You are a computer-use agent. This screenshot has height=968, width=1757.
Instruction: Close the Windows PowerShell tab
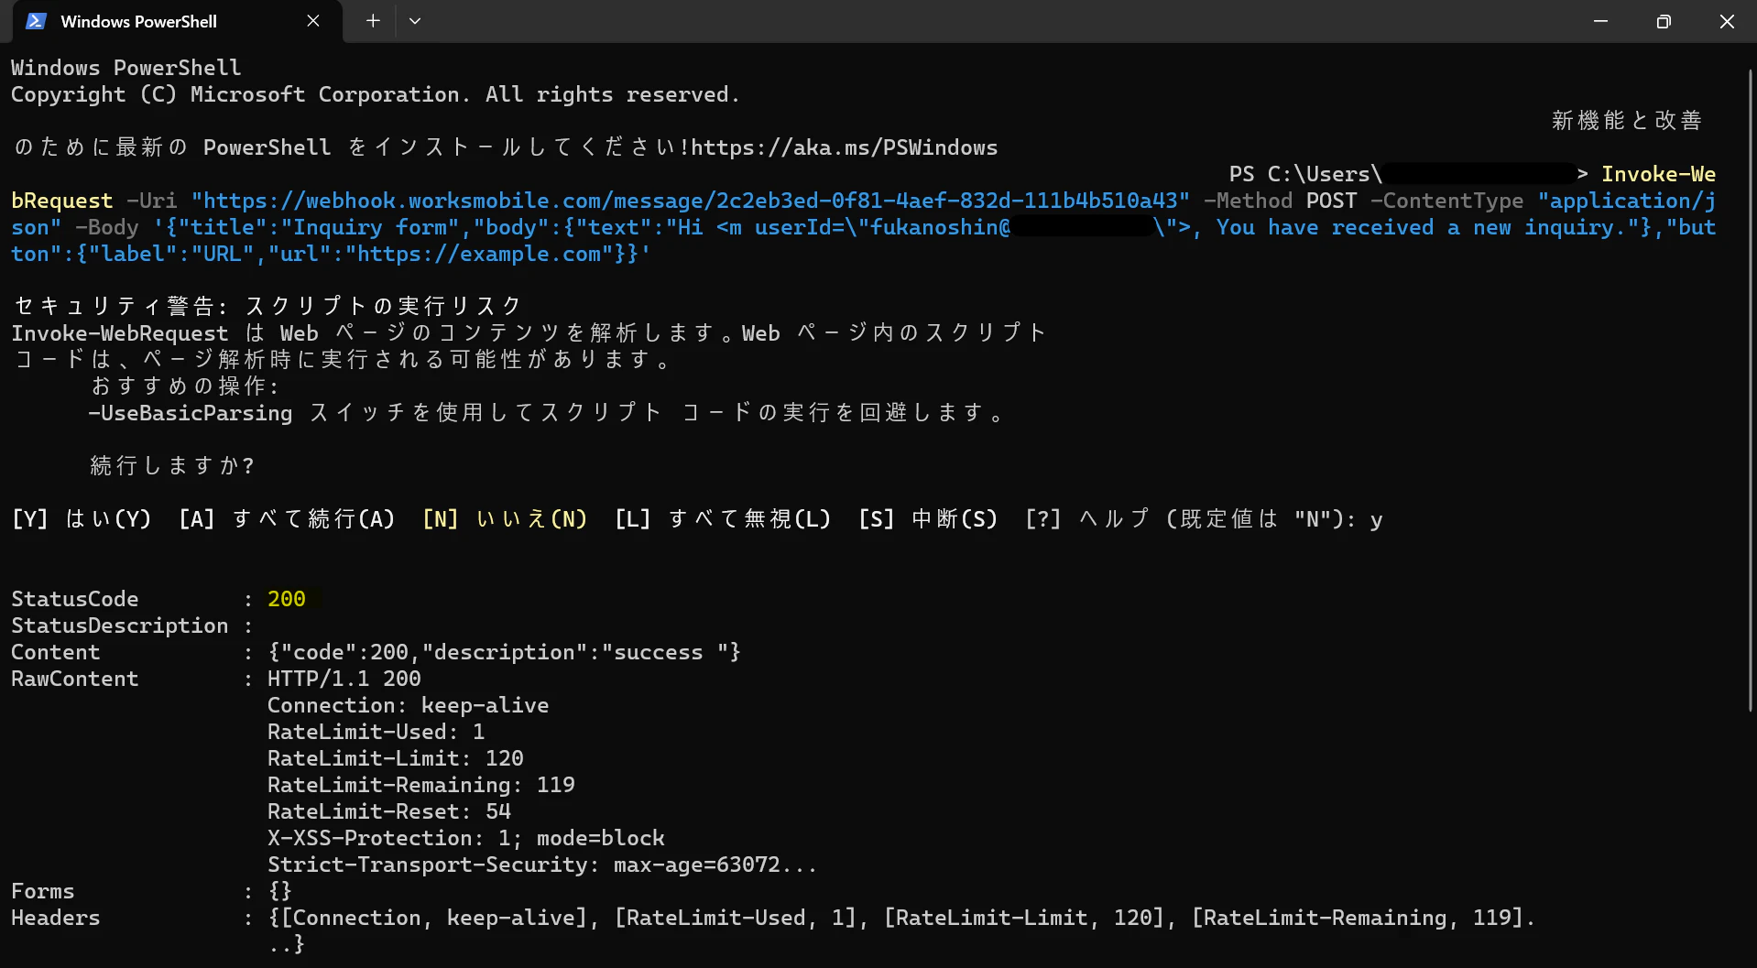click(x=313, y=21)
